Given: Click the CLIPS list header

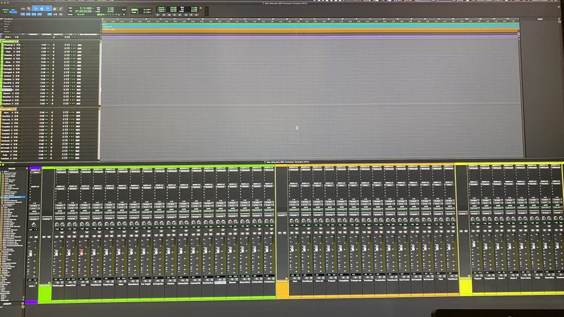Looking at the screenshot, I should point(540,19).
